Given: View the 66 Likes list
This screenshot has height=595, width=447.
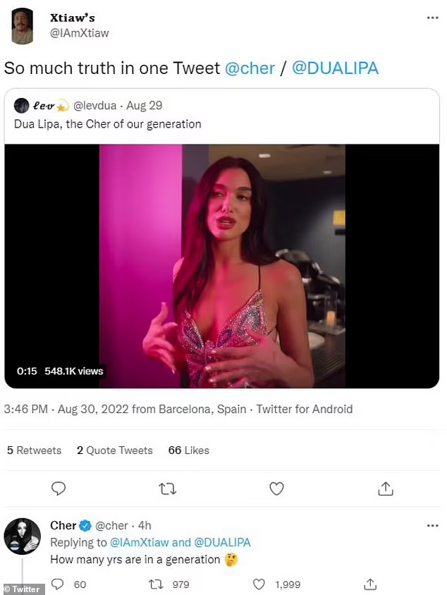Looking at the screenshot, I should [x=188, y=450].
